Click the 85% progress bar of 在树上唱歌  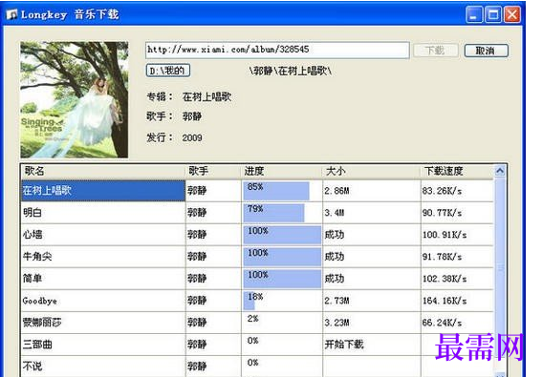[276, 191]
